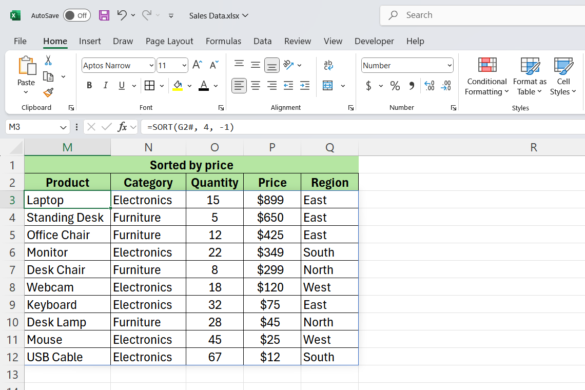This screenshot has width=585, height=390.
Task: Click the Increase Indent icon
Action: click(305, 86)
